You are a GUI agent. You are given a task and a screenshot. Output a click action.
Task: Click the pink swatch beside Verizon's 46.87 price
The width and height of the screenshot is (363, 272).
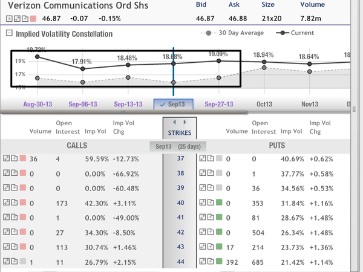coord(33,19)
